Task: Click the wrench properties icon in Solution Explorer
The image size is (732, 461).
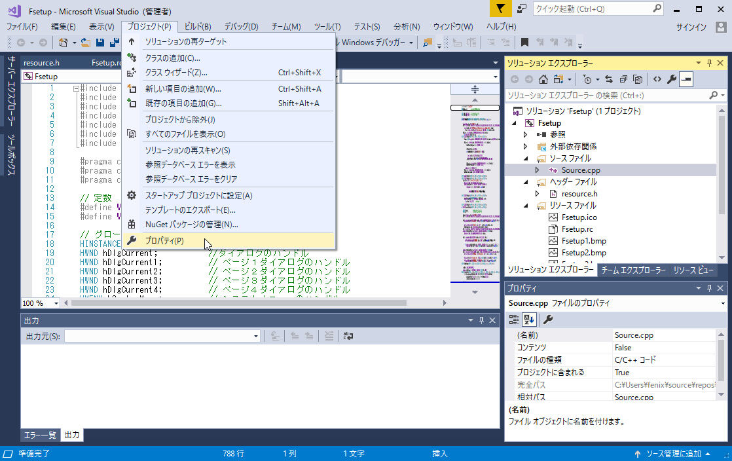Action: (672, 79)
